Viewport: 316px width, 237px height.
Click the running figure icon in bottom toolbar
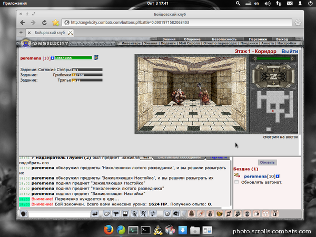click(201, 214)
